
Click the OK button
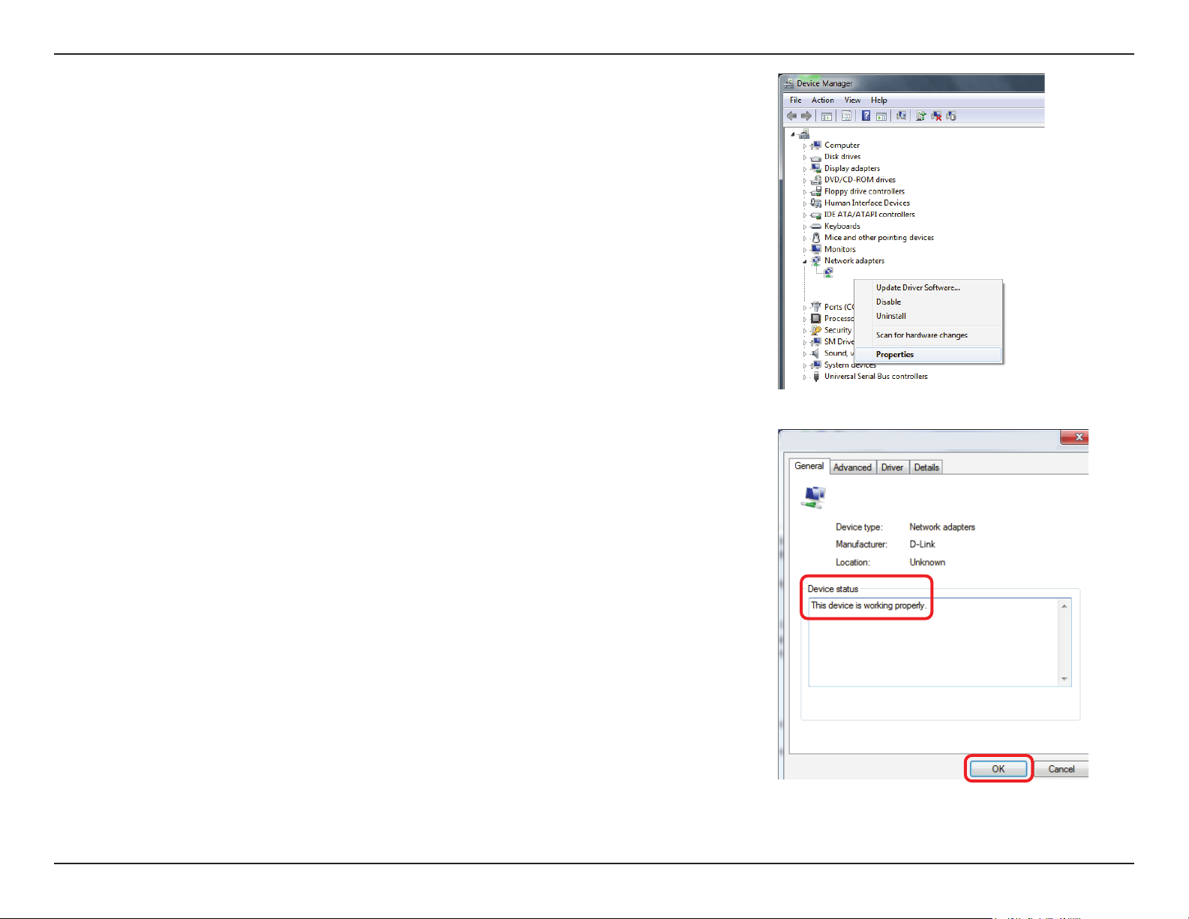tap(998, 769)
